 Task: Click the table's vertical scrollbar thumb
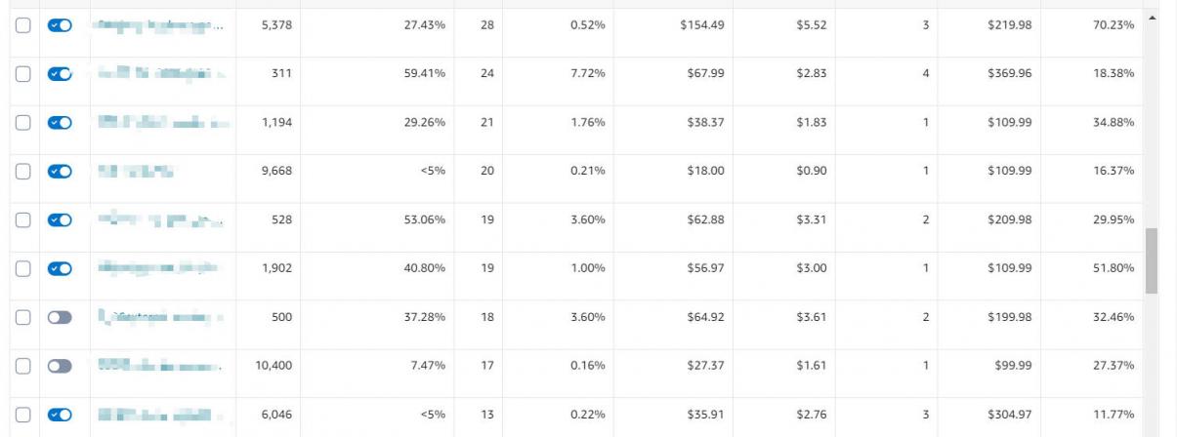[x=1152, y=260]
